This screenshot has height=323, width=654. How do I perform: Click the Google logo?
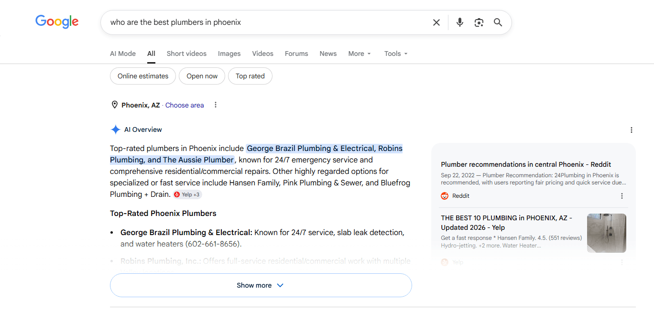tap(57, 22)
